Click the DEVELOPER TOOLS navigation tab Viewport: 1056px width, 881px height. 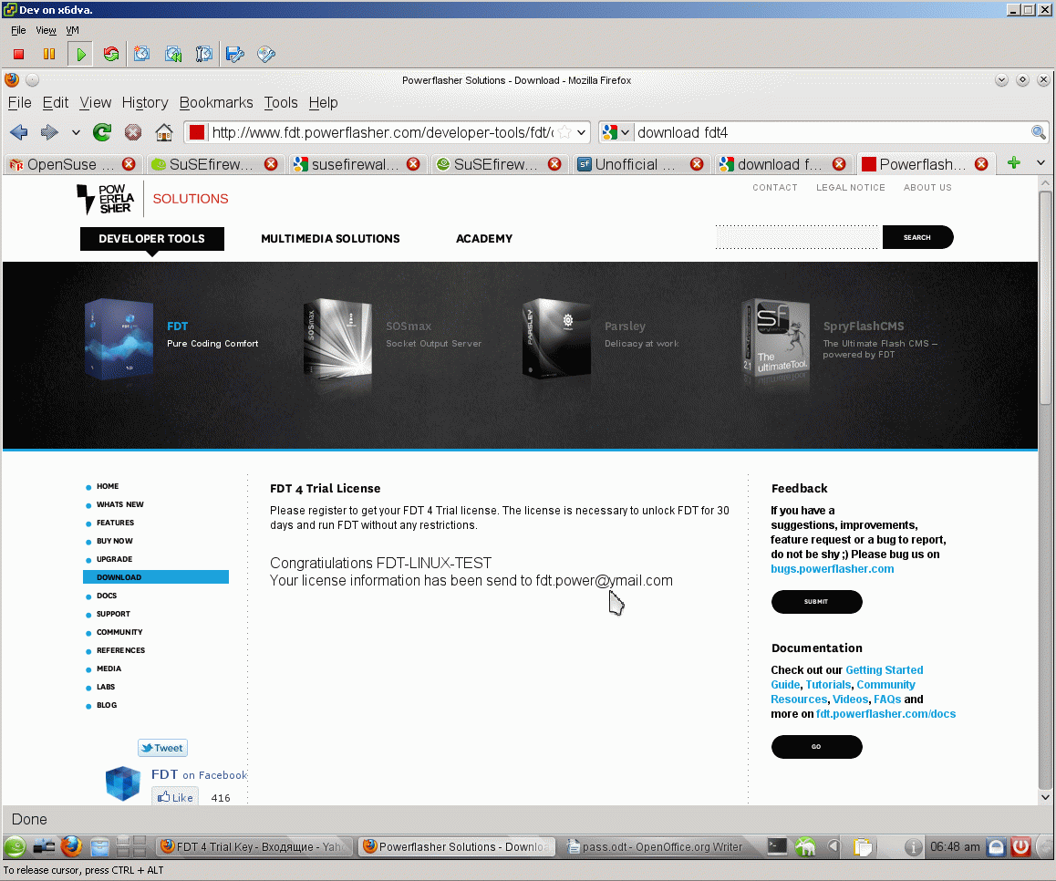[151, 238]
